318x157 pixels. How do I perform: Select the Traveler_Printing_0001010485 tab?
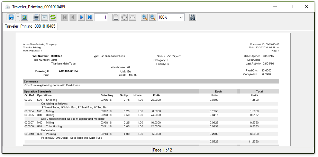pos(30,26)
